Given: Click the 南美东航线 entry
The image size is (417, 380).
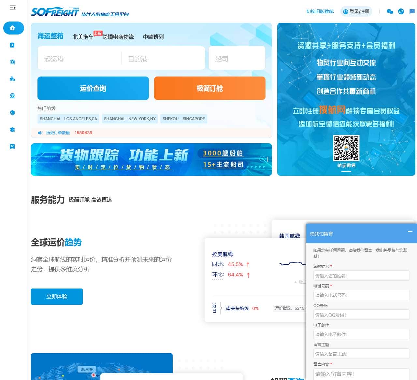Looking at the screenshot, I should [x=237, y=308].
